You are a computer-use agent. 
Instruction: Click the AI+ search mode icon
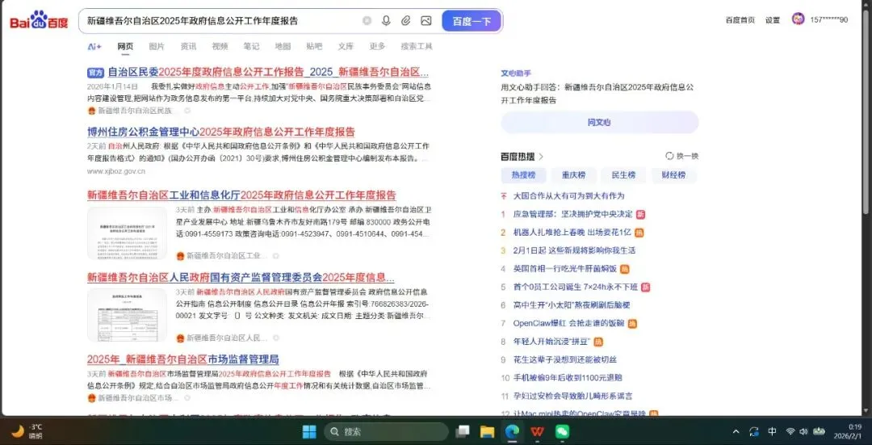point(94,47)
